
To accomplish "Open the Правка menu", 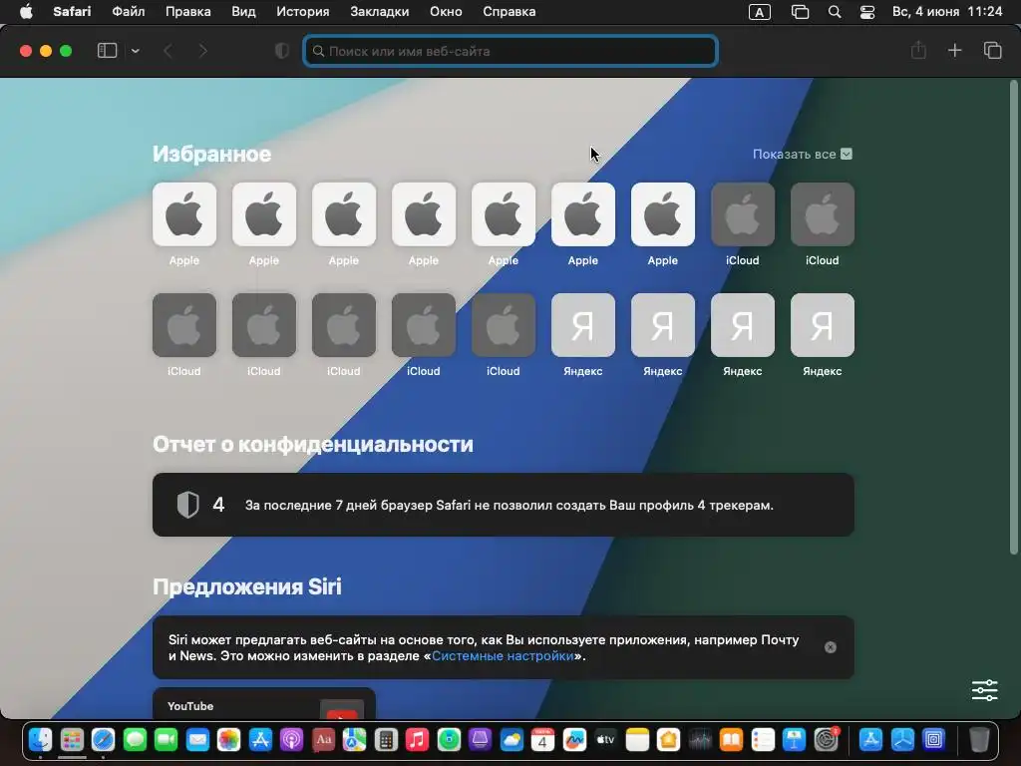I will [187, 12].
